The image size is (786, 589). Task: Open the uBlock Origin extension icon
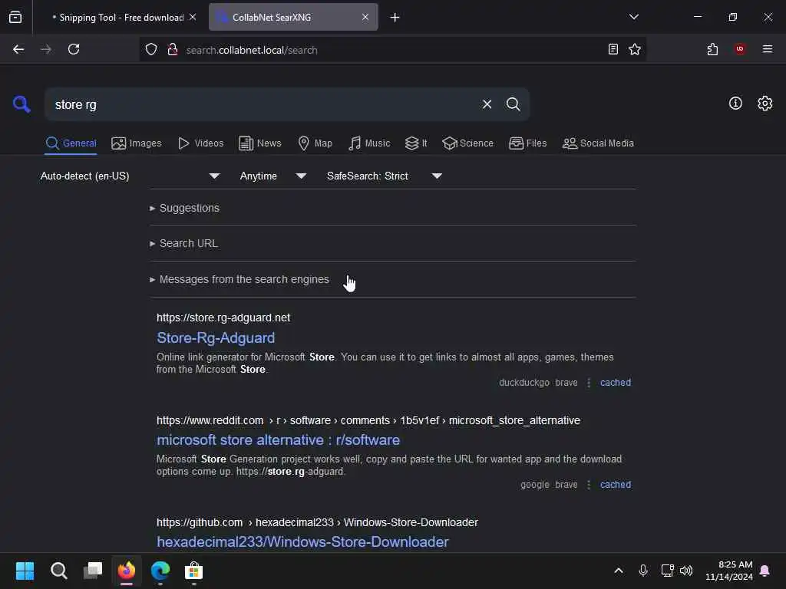740,49
